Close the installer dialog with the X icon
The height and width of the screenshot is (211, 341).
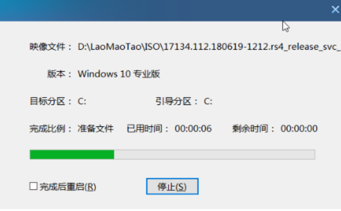click(335, 9)
